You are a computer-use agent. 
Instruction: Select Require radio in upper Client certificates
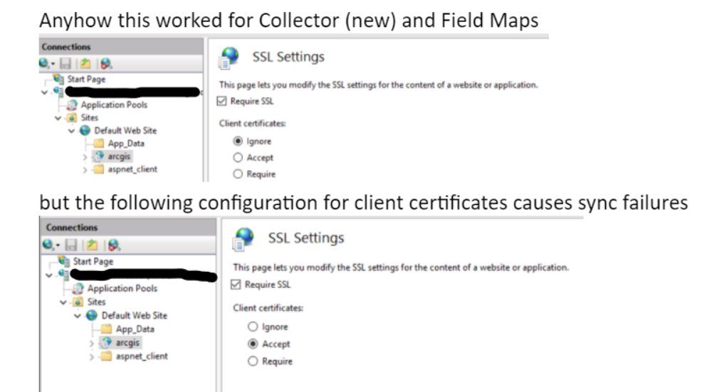tap(238, 174)
